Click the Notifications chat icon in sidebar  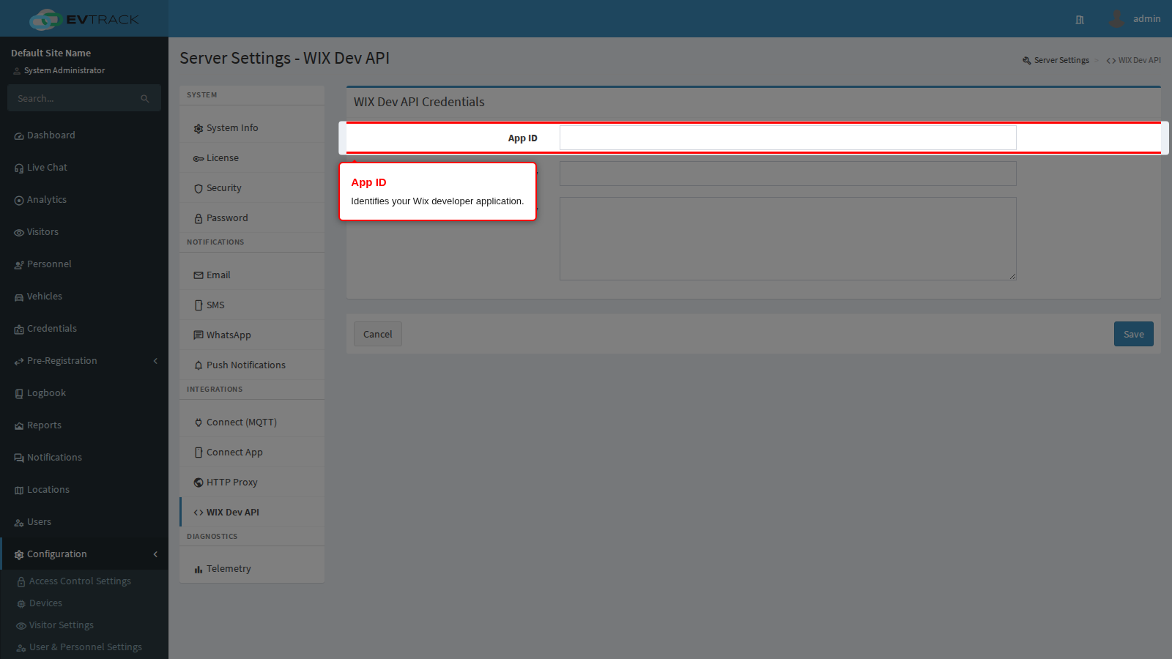tap(19, 458)
